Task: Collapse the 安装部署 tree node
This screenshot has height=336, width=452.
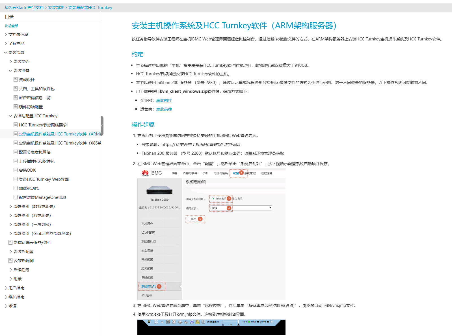Action: pos(5,53)
